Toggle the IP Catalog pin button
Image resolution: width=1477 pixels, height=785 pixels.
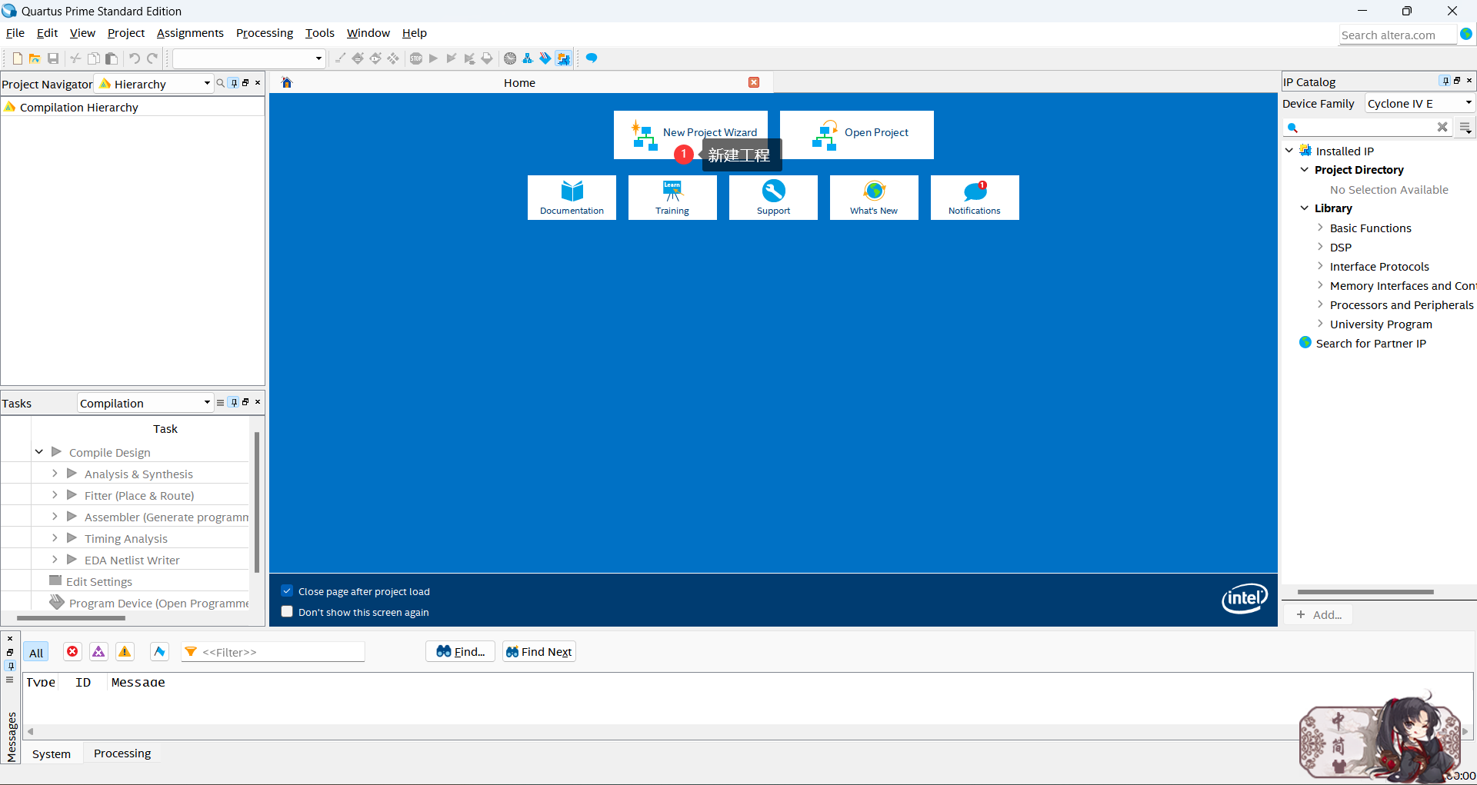1445,81
